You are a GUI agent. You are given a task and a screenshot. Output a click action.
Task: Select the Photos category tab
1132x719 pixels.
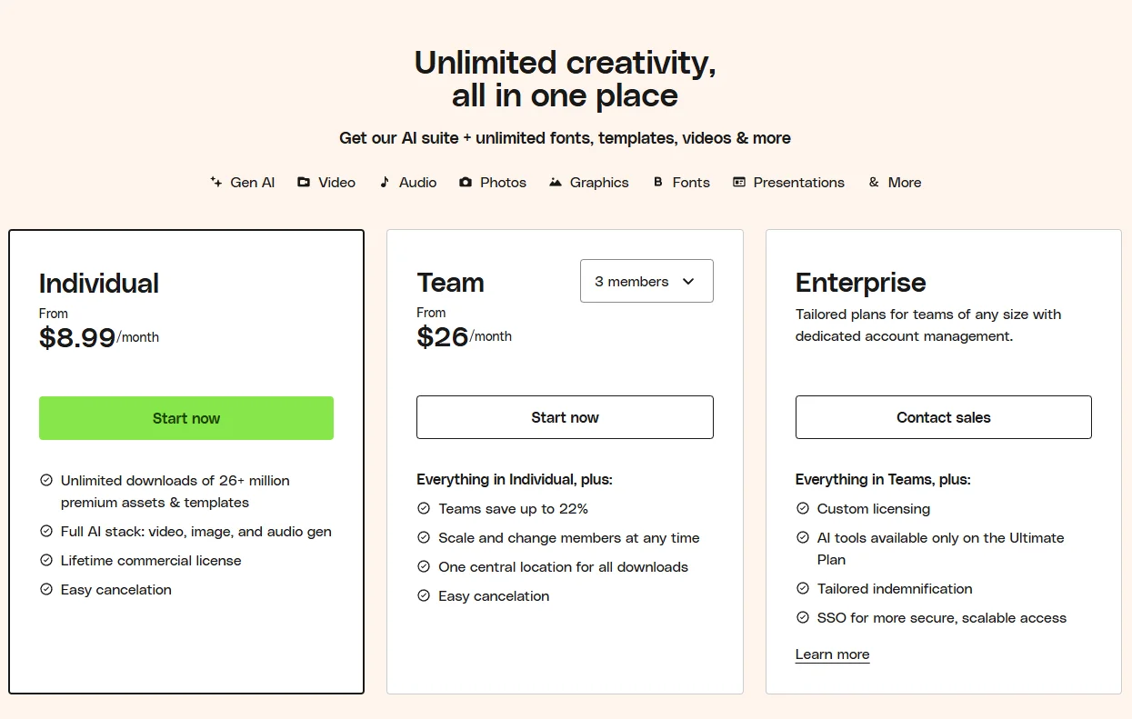503,182
